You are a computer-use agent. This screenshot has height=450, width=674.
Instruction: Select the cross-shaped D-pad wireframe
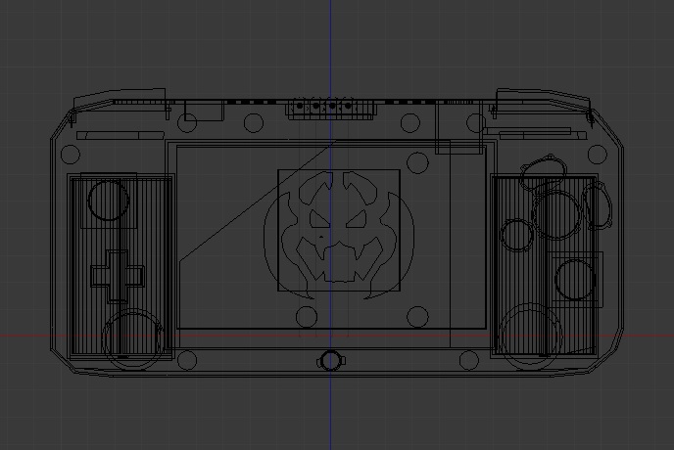click(x=118, y=277)
